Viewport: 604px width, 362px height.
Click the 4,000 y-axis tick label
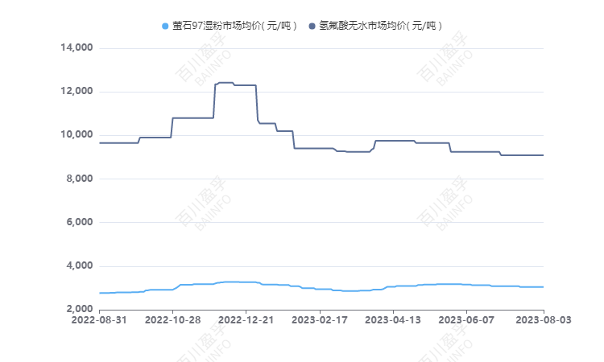pyautogui.click(x=81, y=265)
